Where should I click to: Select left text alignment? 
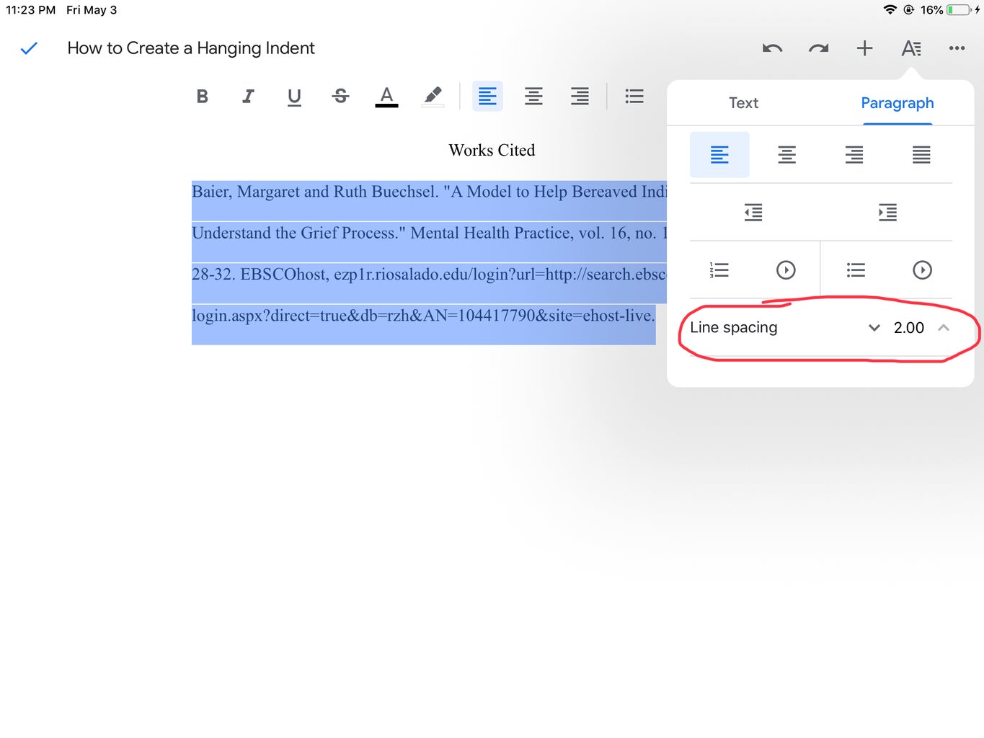tap(719, 154)
